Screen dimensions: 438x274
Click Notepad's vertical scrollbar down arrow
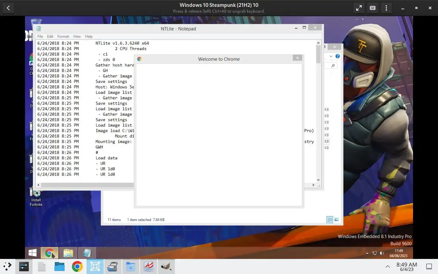tap(318, 180)
